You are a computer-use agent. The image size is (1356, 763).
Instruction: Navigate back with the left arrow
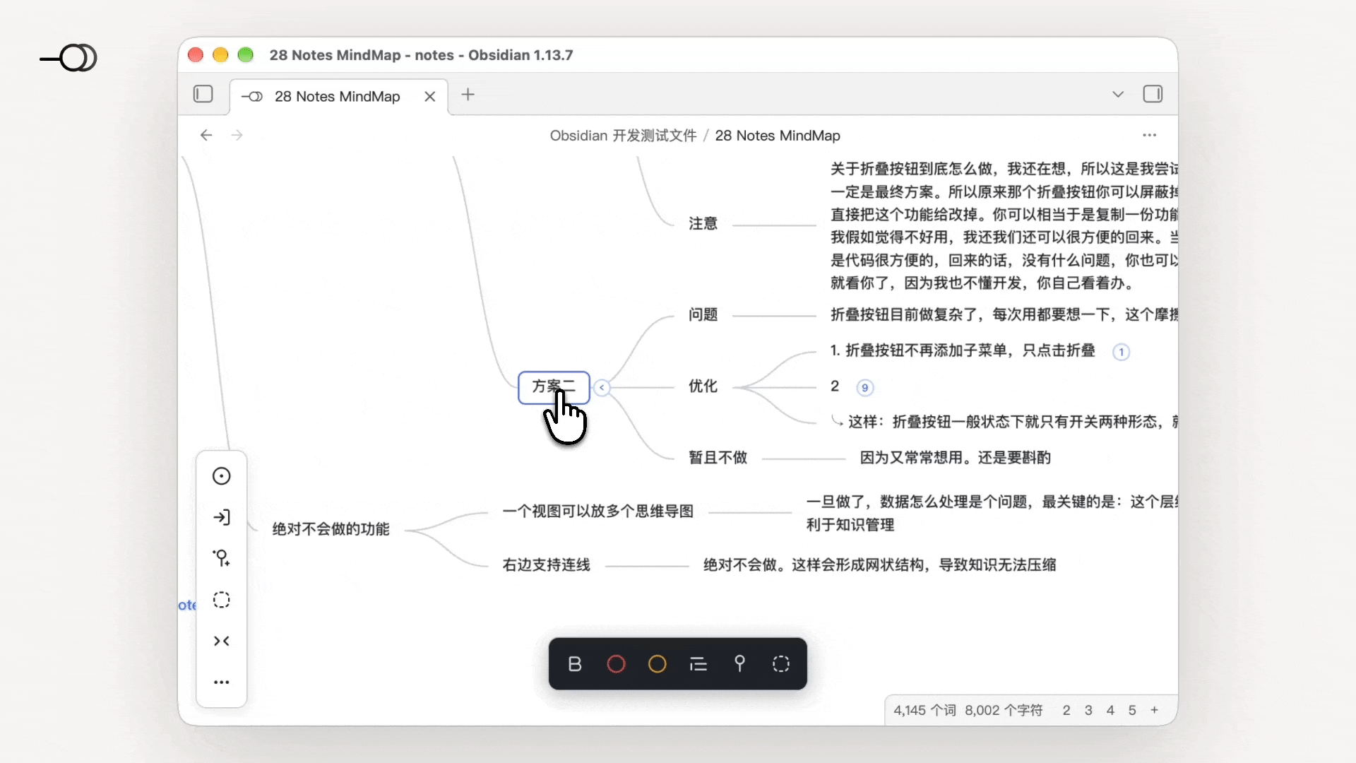pyautogui.click(x=206, y=135)
